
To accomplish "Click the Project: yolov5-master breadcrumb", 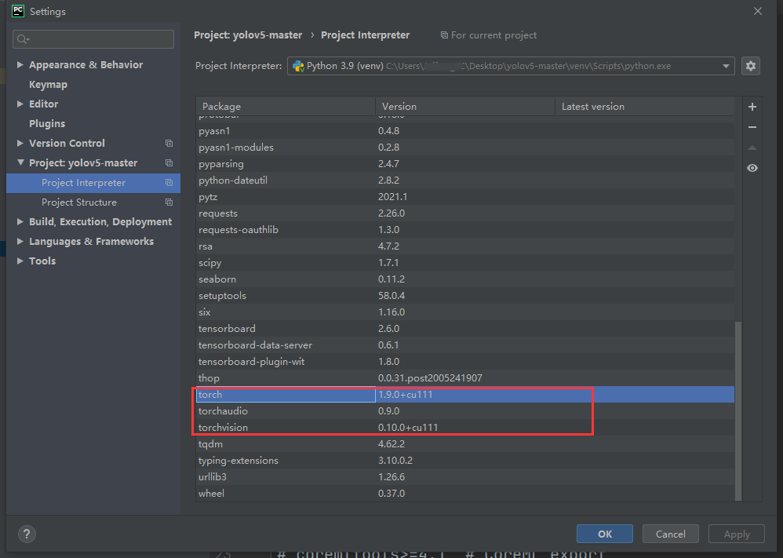I will (x=248, y=35).
